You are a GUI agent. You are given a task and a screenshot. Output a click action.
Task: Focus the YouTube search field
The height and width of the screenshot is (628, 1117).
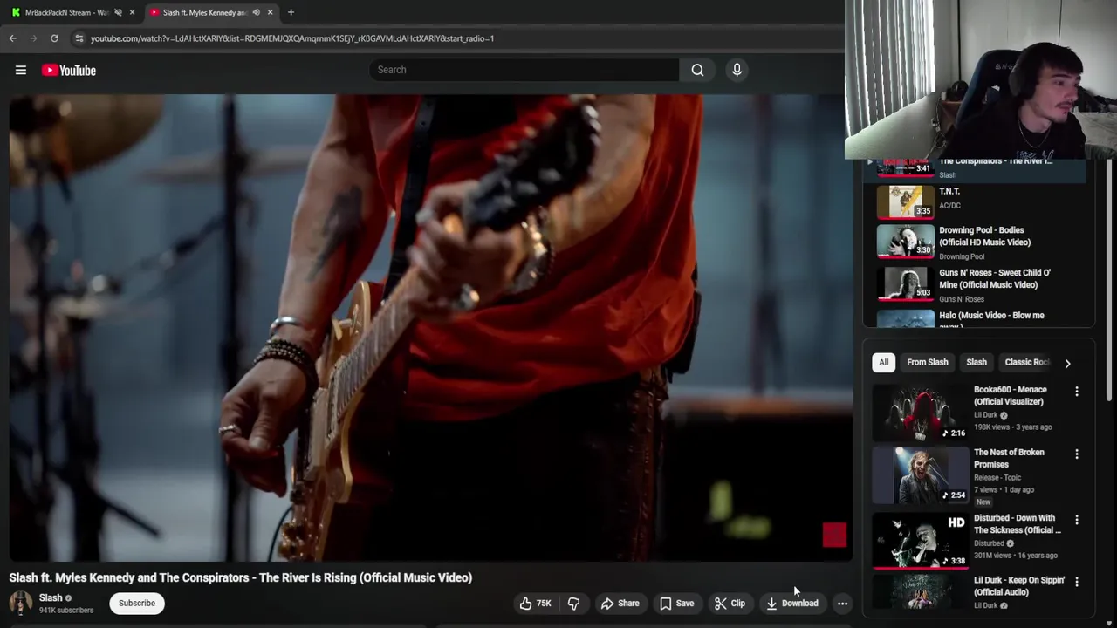coord(524,70)
